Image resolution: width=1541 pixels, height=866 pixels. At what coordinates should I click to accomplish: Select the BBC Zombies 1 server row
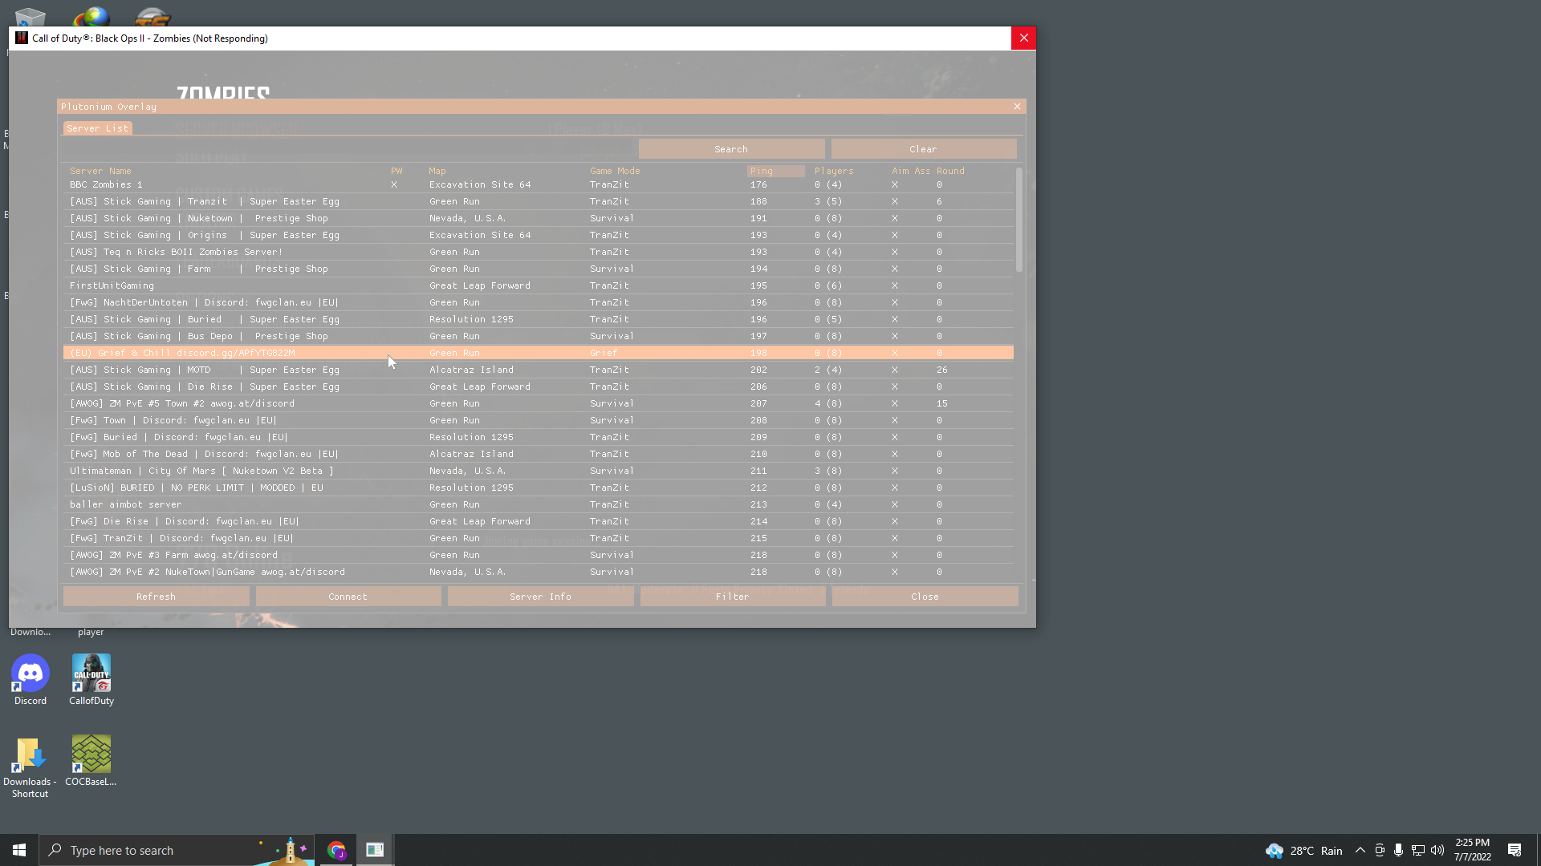(539, 184)
